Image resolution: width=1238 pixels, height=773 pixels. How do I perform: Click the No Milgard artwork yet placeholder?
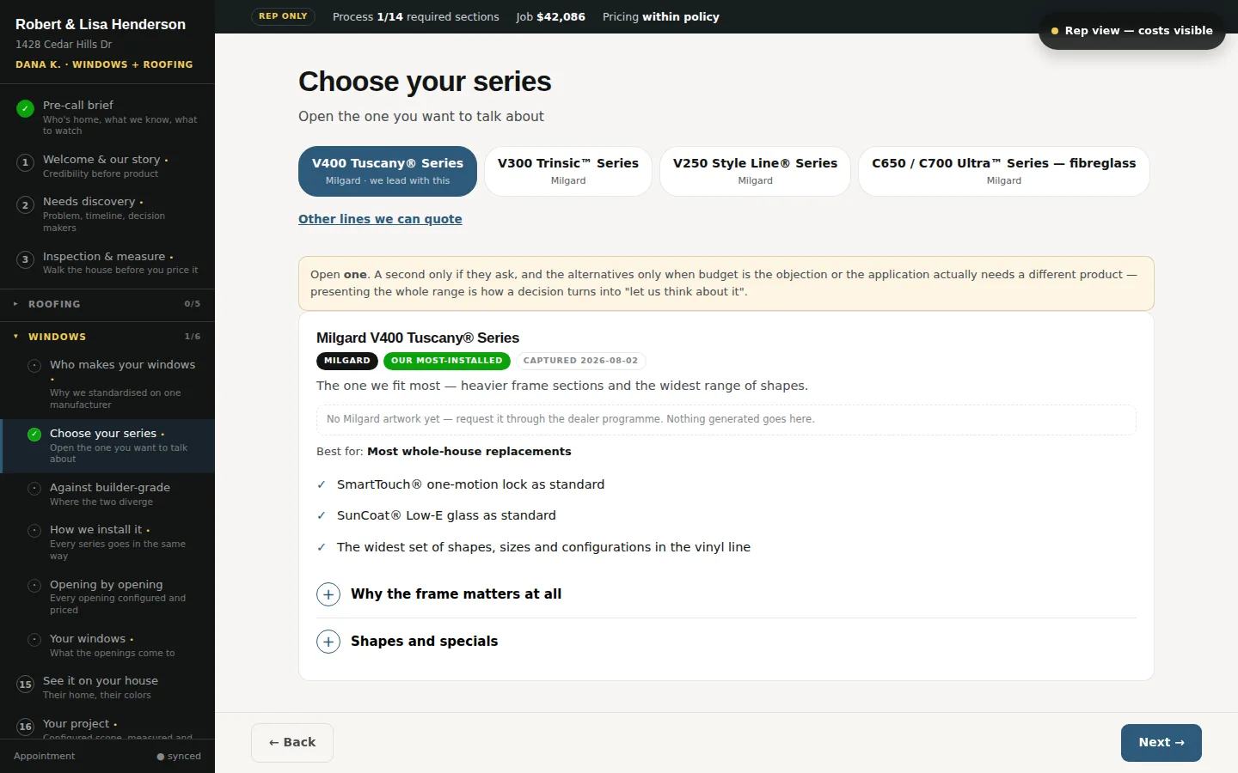coord(726,420)
